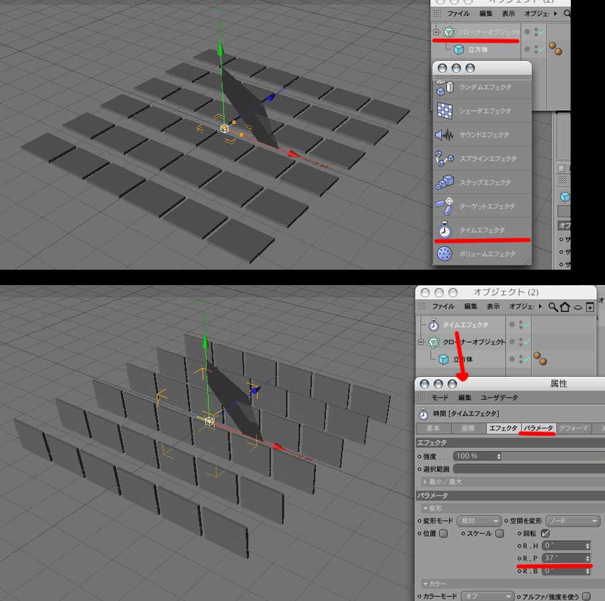Click the 選択範囲 input field
Image resolution: width=605 pixels, height=601 pixels.
[529, 469]
